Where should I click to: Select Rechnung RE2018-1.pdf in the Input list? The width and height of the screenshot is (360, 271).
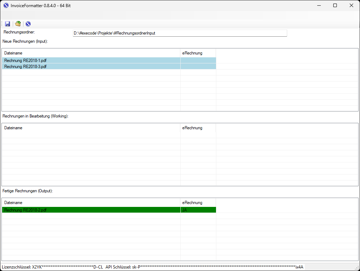coord(25,61)
